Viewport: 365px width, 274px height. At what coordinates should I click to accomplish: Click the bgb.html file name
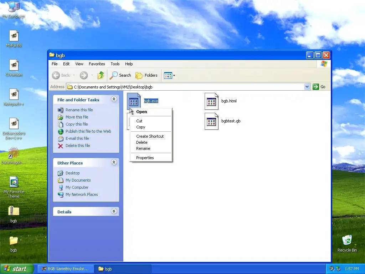(x=229, y=101)
